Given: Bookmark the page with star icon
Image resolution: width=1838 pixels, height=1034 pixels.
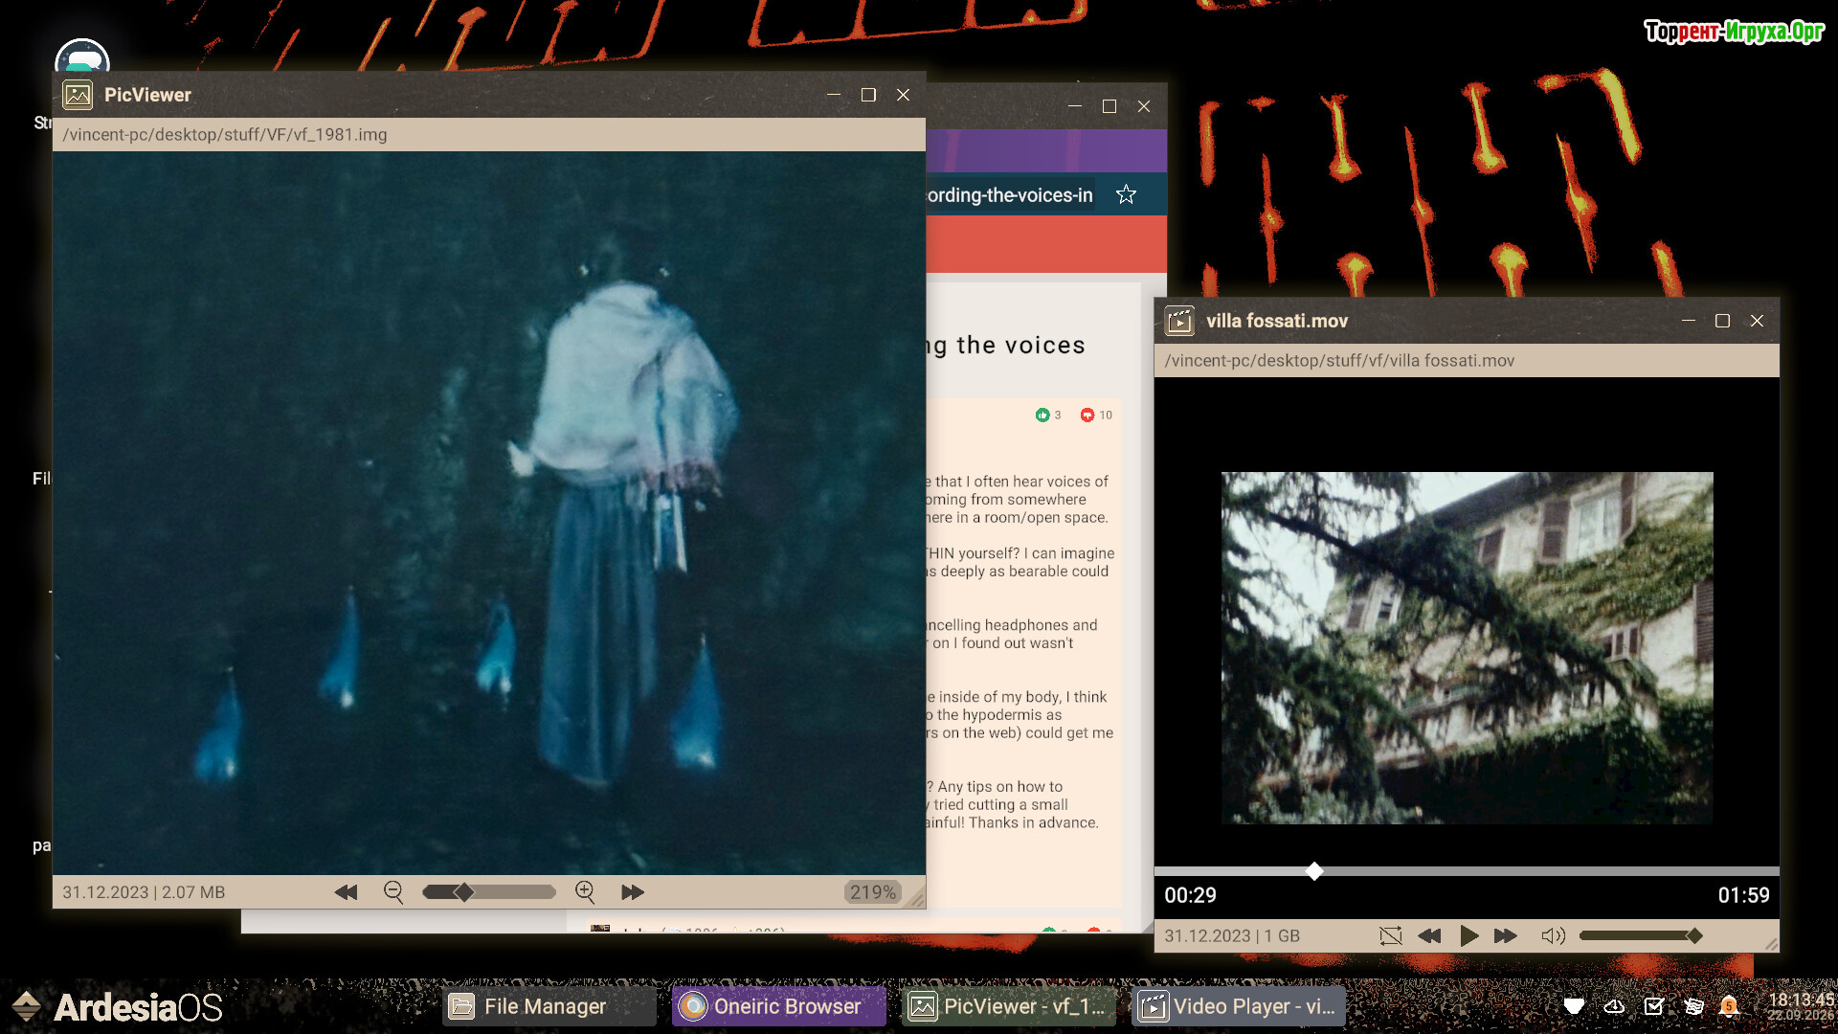Looking at the screenshot, I should (1126, 195).
